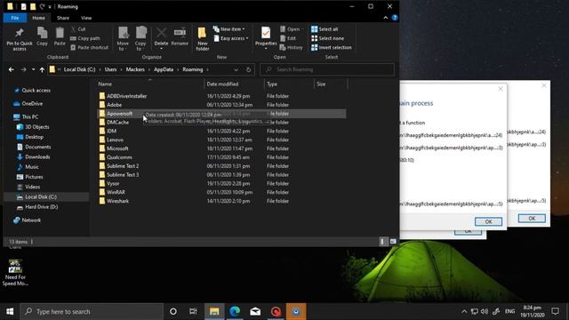The height and width of the screenshot is (320, 569).
Task: Open the Windows Start menu
Action: (10, 312)
